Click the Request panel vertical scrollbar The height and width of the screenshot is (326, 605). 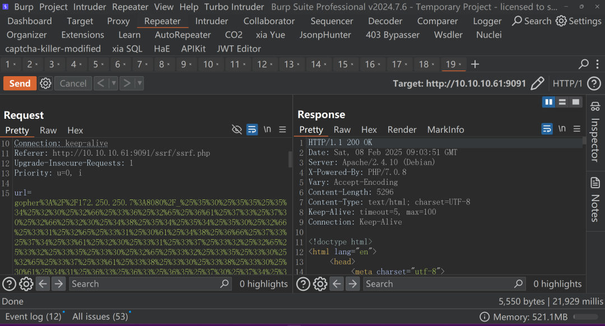pyautogui.click(x=290, y=159)
